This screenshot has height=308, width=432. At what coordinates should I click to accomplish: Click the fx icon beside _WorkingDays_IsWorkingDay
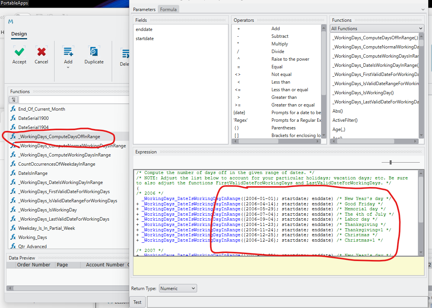tap(13, 210)
